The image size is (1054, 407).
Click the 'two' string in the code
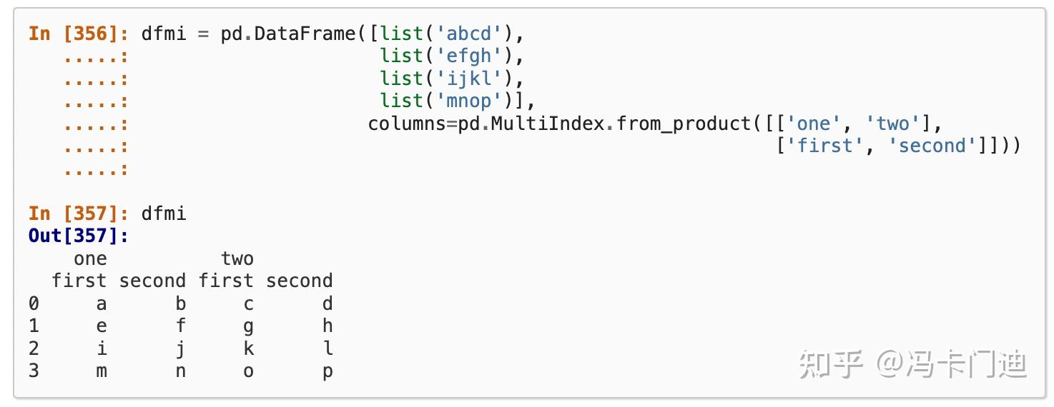click(892, 124)
